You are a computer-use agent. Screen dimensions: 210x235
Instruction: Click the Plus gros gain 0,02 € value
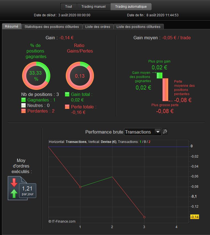point(159,67)
